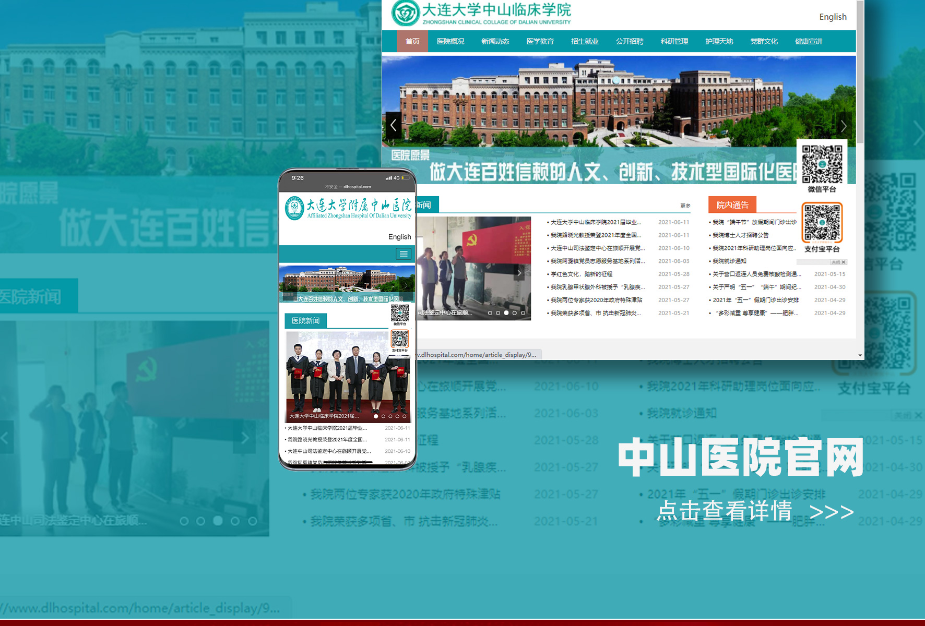Open the 医院概况 navigation menu
Image resolution: width=925 pixels, height=626 pixels.
[450, 41]
